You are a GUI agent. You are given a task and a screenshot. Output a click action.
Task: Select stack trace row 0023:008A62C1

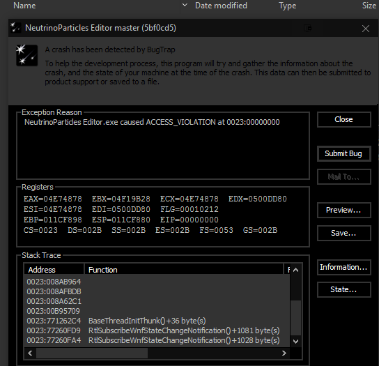(x=157, y=301)
